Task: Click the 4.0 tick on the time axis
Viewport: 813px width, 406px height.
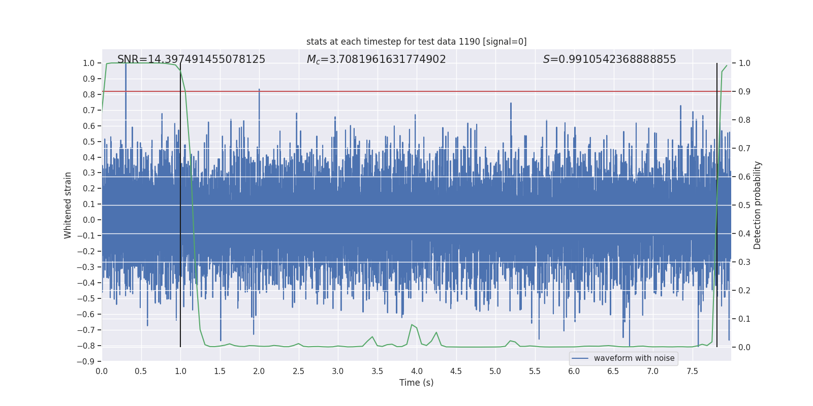Action: (x=417, y=371)
